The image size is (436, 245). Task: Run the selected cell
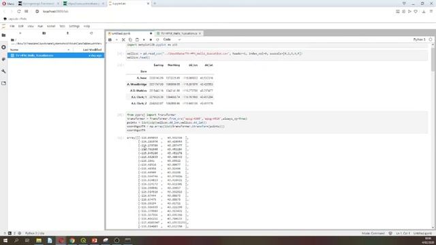point(144,39)
